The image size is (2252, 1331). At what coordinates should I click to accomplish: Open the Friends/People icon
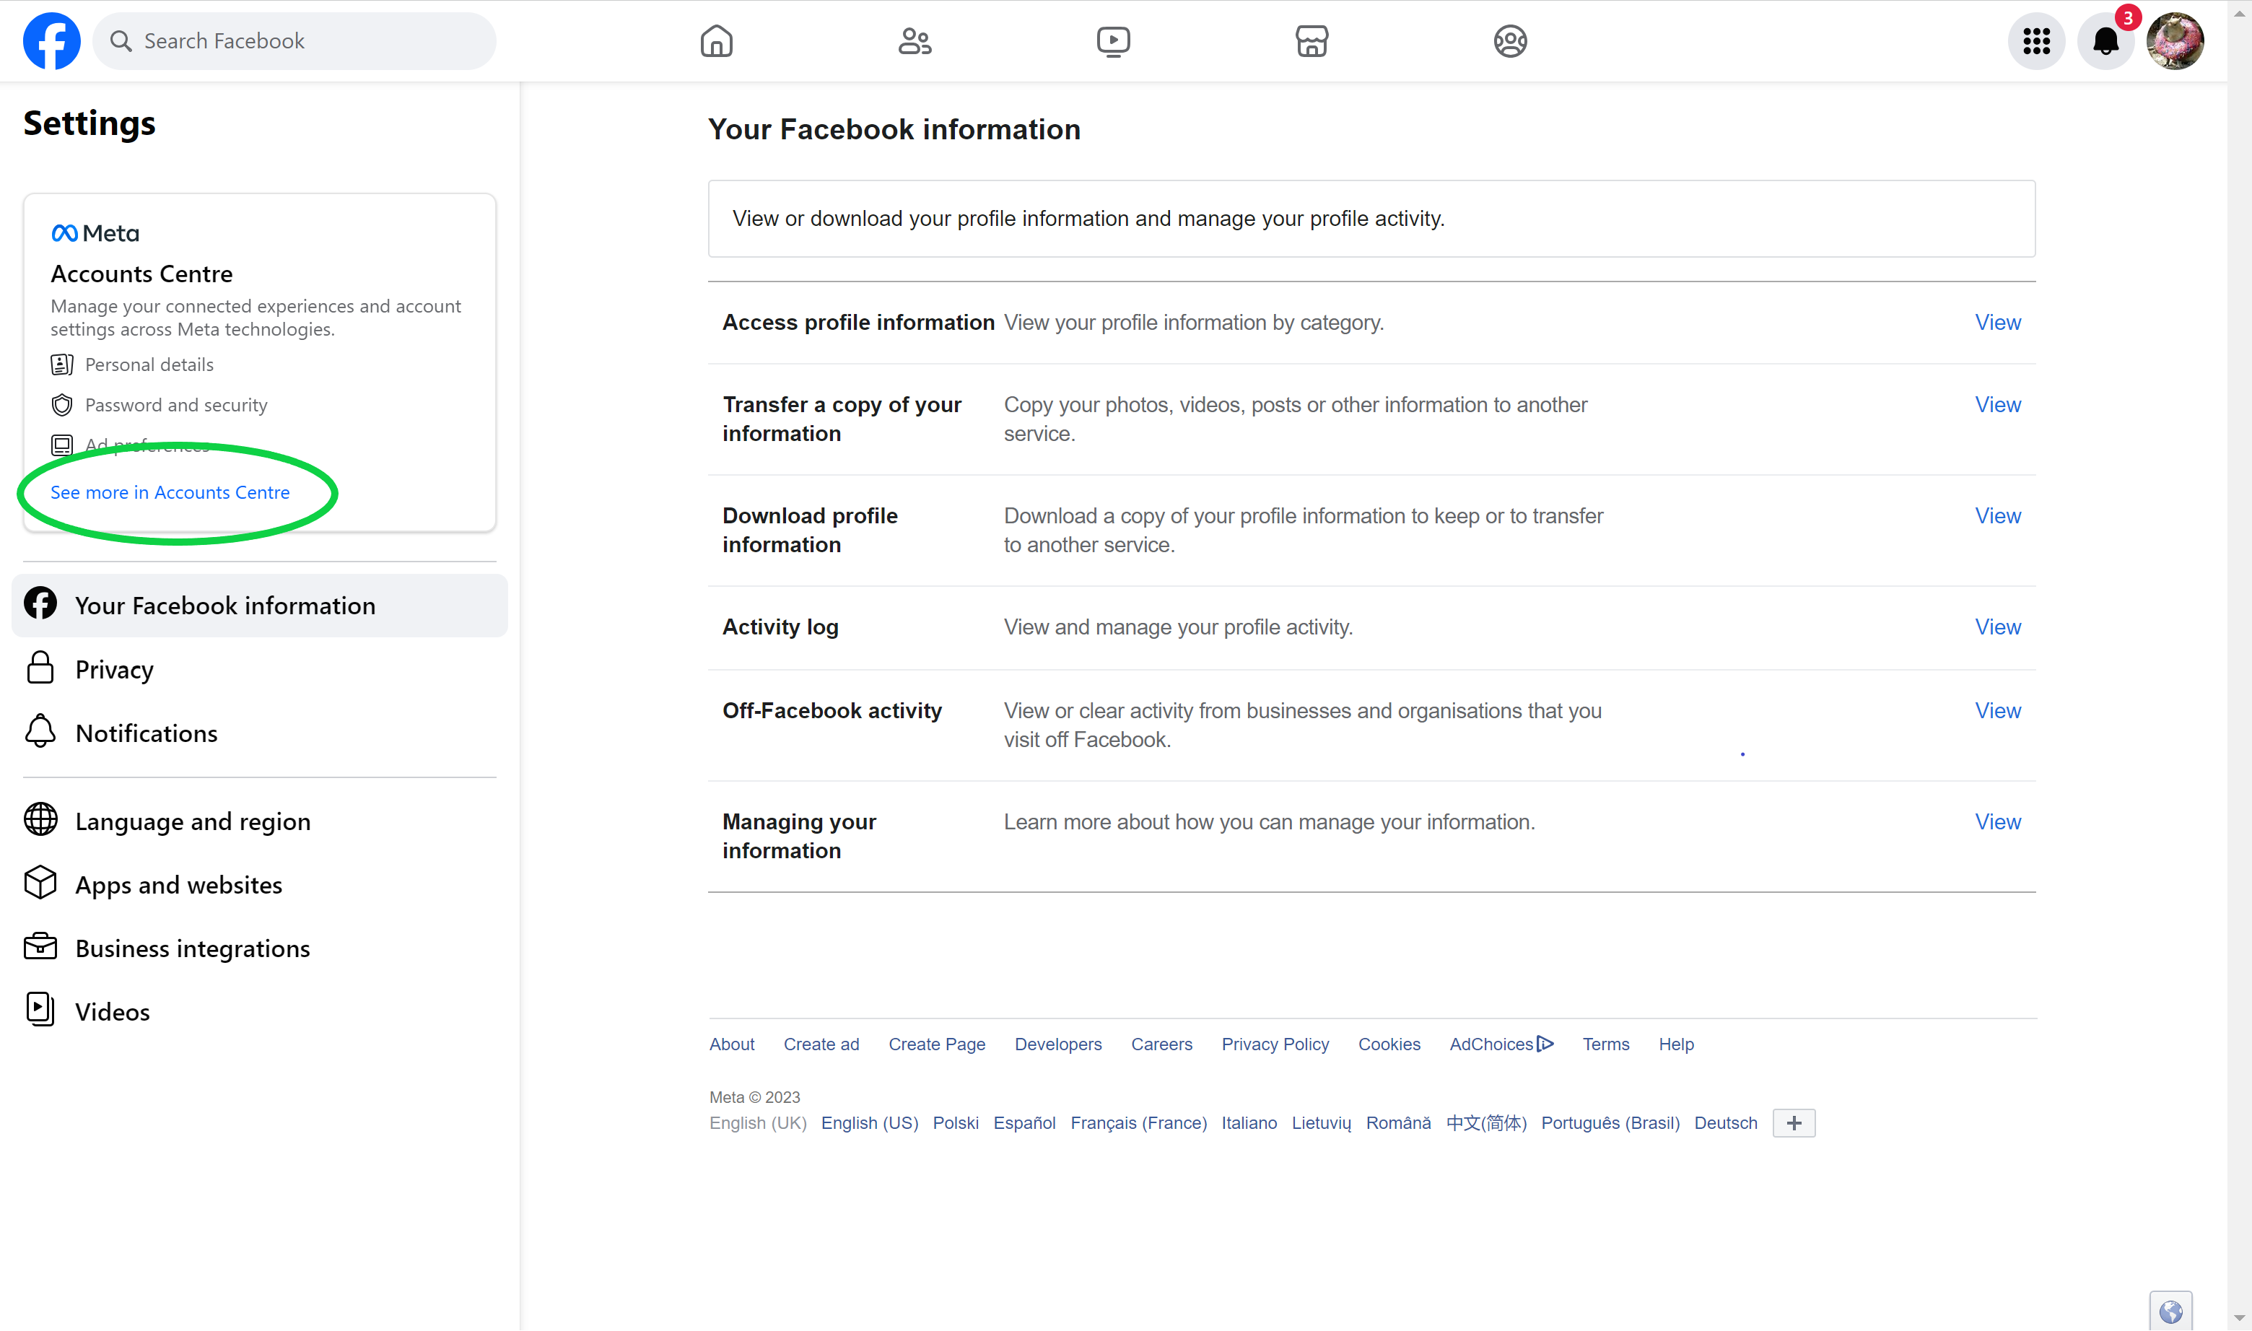914,40
